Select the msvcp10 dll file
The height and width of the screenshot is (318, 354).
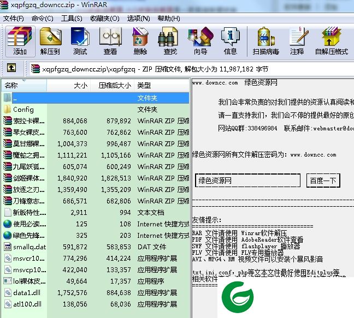click(x=96, y=270)
